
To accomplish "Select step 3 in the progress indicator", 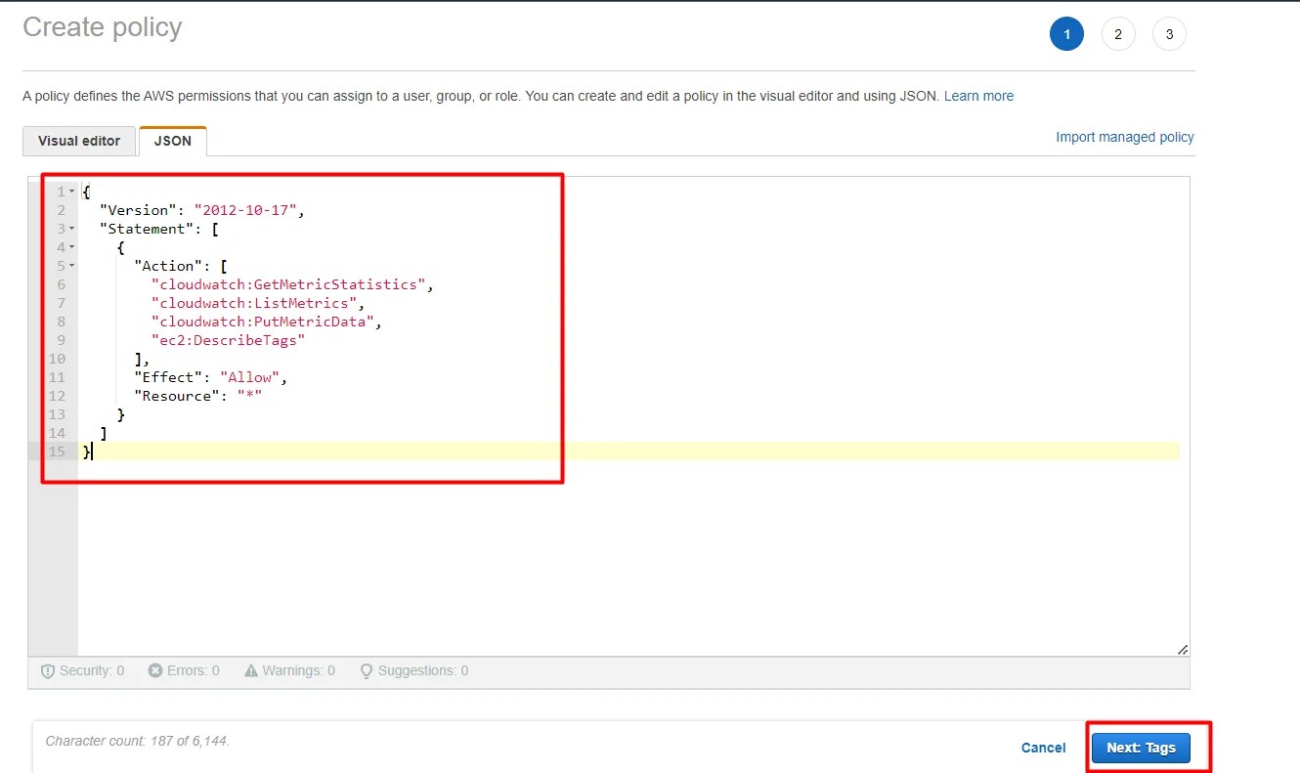I will [x=1169, y=33].
